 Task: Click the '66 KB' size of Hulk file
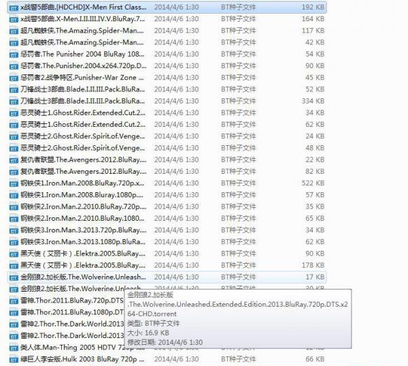315,359
